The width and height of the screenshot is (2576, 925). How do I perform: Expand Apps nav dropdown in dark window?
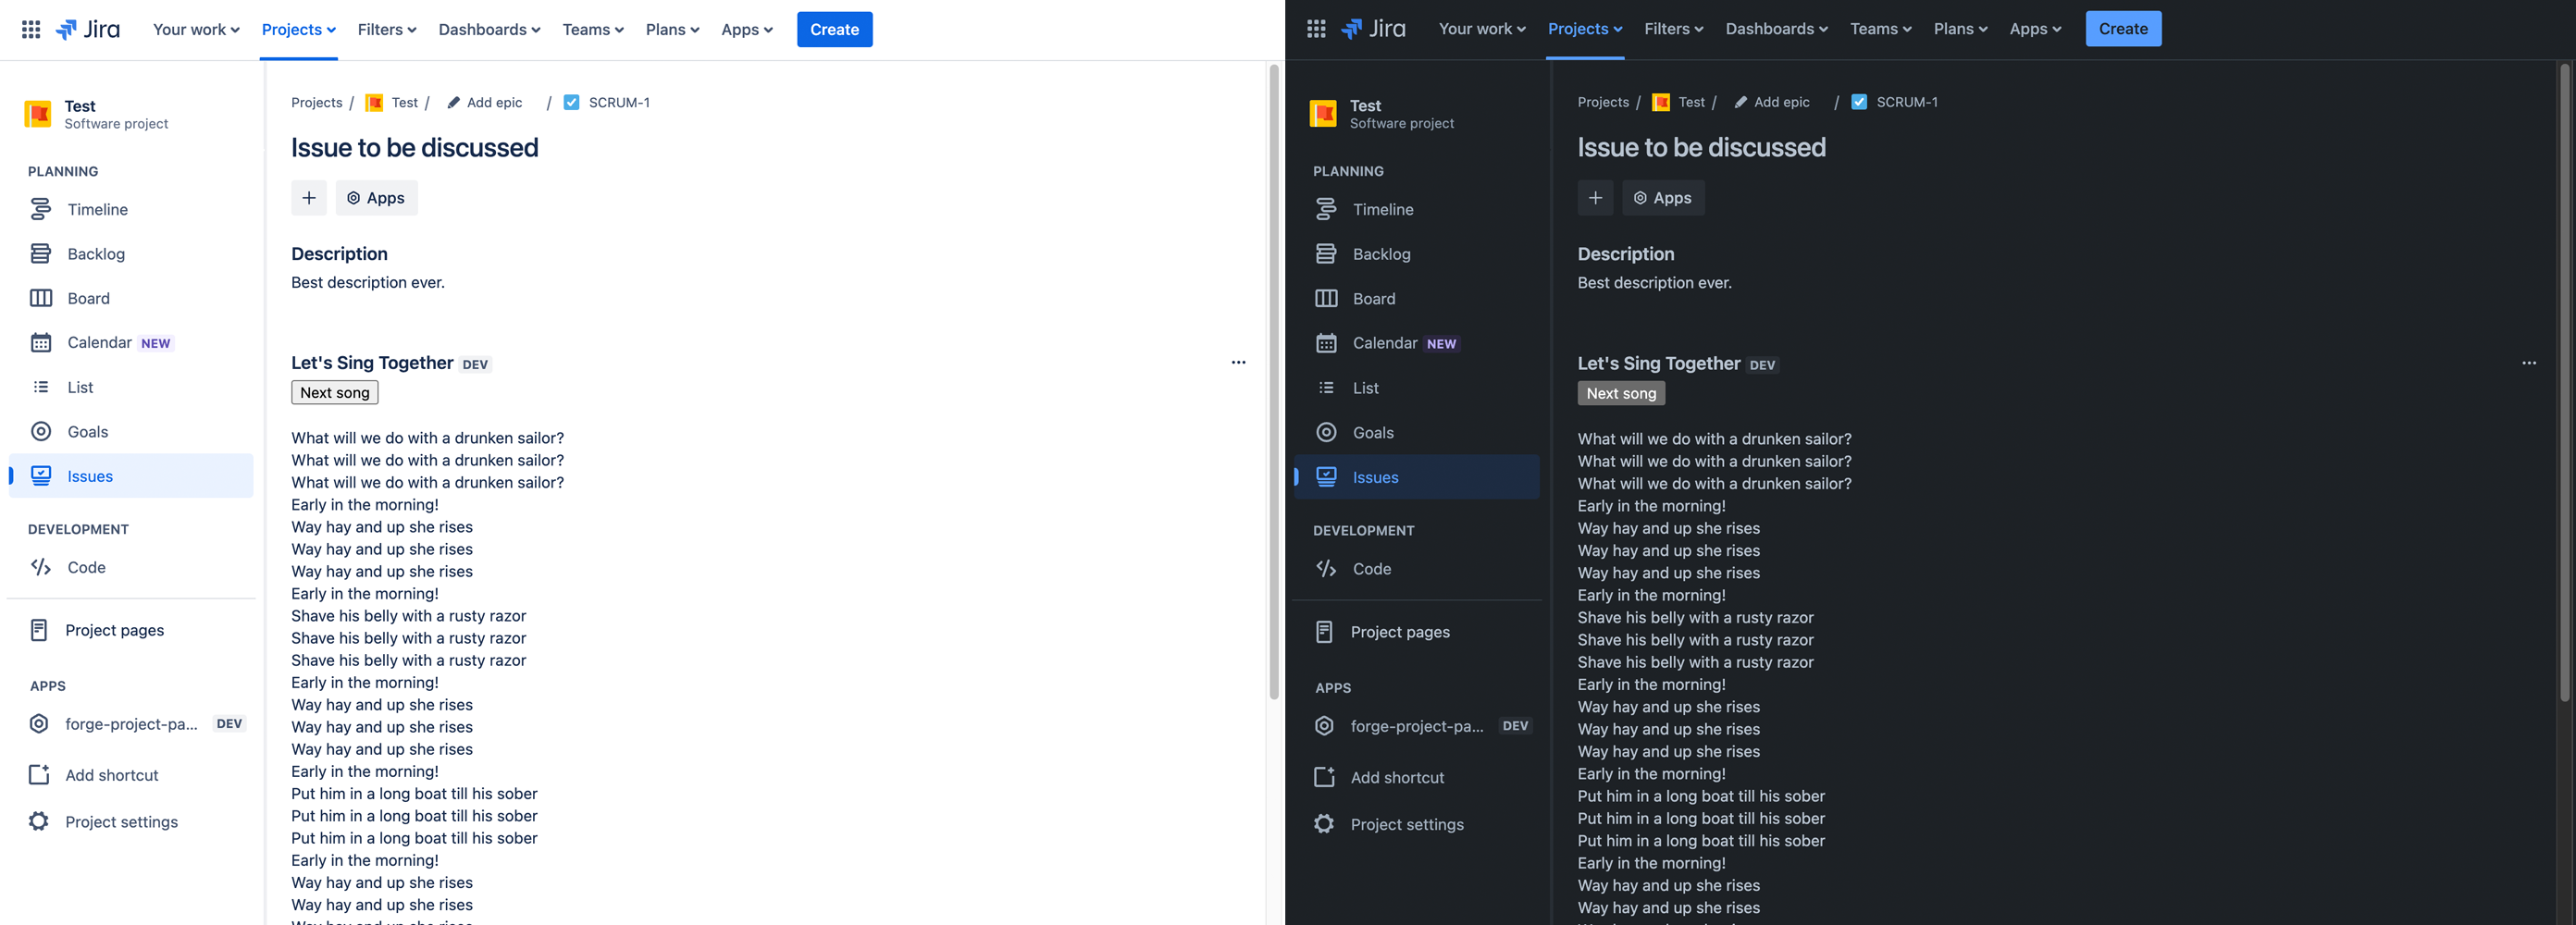click(2035, 29)
